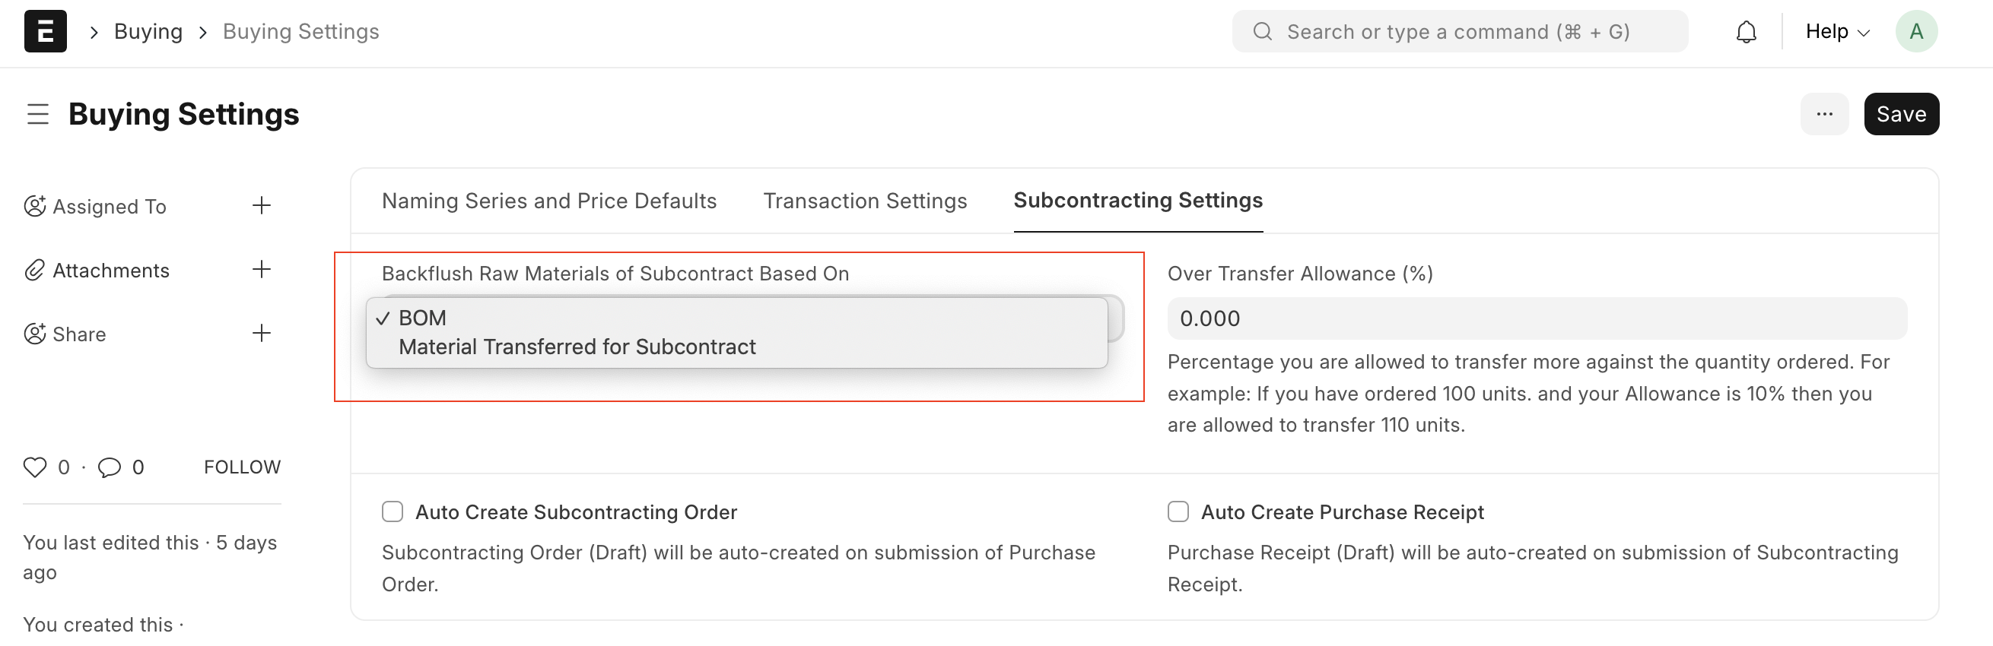
Task: Open Naming Series and Price Defaults tab
Action: 549,201
